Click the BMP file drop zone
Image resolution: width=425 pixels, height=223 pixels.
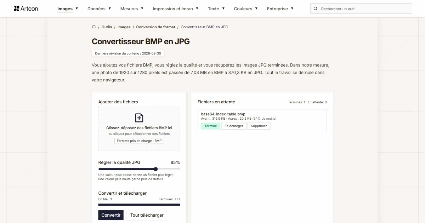pos(139,128)
